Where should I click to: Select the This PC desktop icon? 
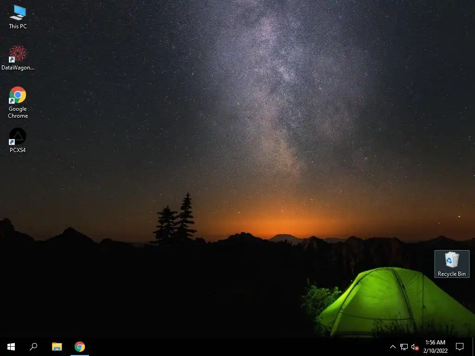[18, 17]
